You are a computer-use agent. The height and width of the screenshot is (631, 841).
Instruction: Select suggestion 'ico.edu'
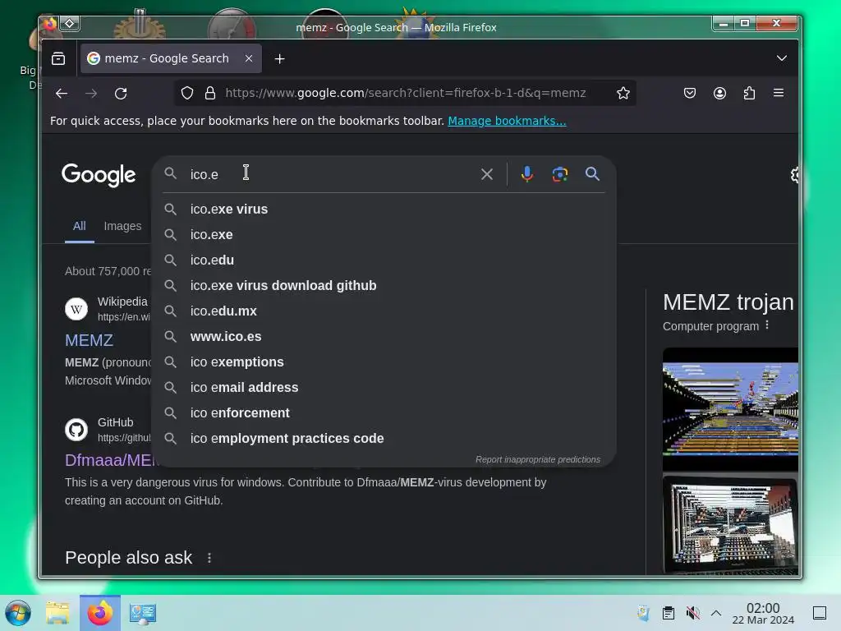(x=384, y=260)
